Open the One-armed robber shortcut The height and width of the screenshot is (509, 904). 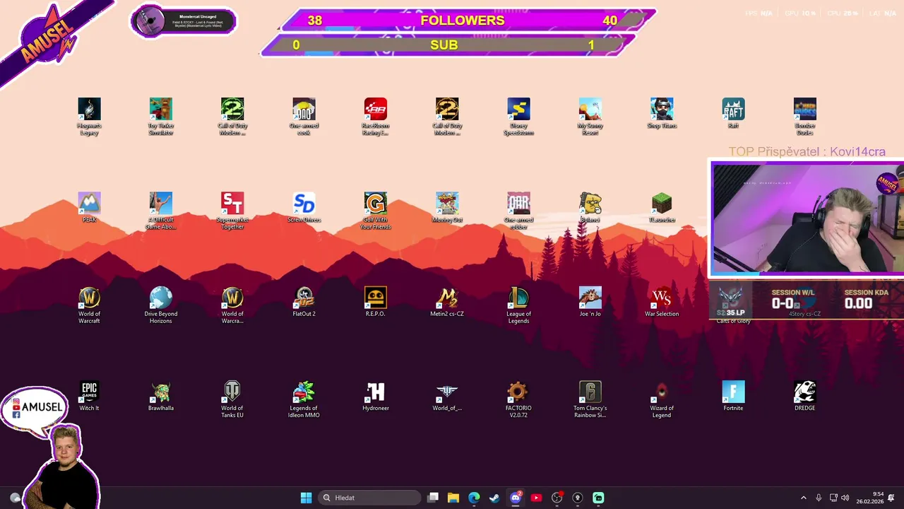(x=518, y=211)
